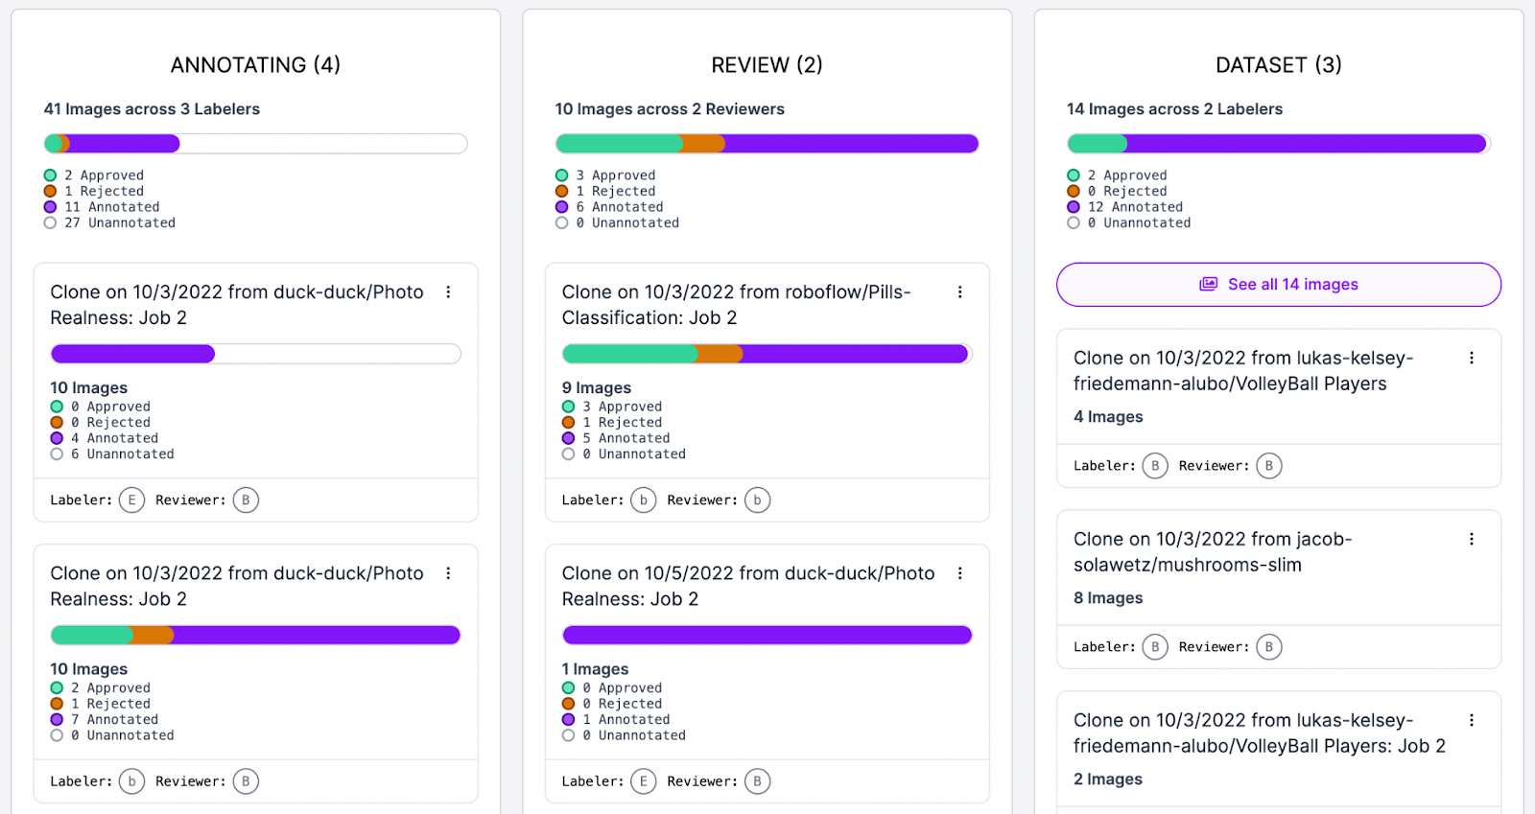Viewport: 1535px width, 814px height.
Task: Click the DATASET (3) column heading
Action: coord(1279,65)
